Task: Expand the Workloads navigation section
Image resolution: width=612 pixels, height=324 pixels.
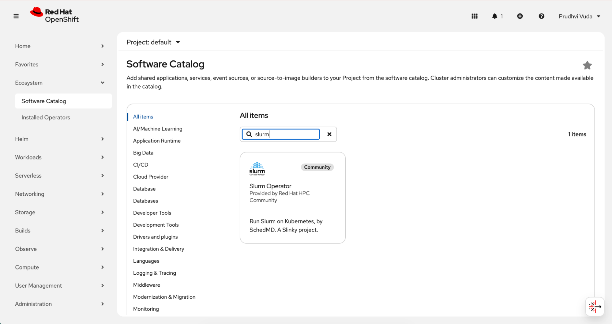Action: [60, 157]
